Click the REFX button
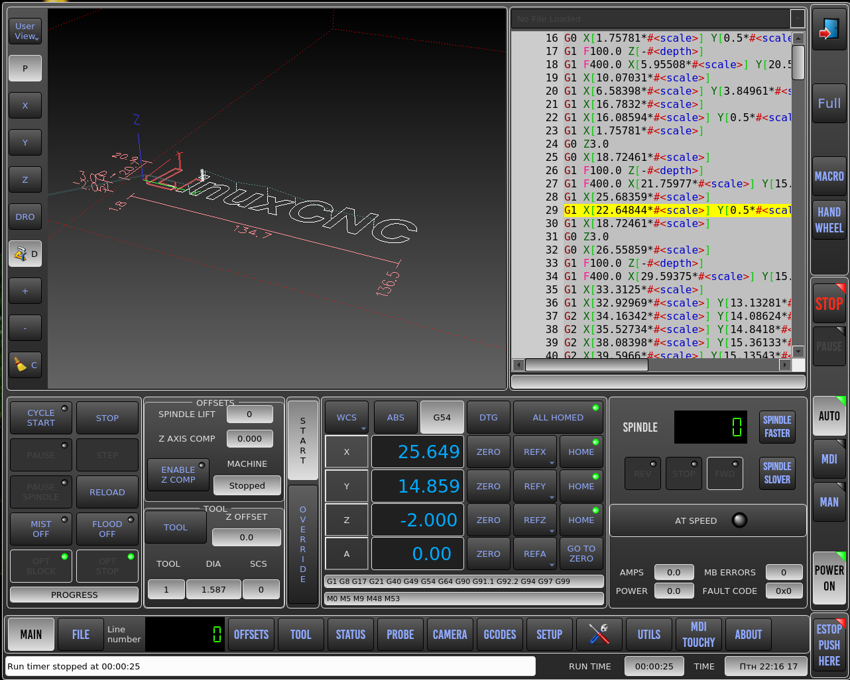Viewport: 850px width, 680px height. 535,452
